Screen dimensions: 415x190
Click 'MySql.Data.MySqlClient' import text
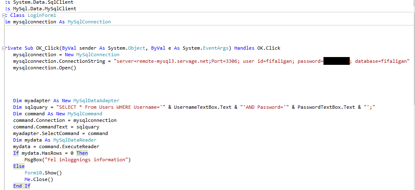coord(44,9)
